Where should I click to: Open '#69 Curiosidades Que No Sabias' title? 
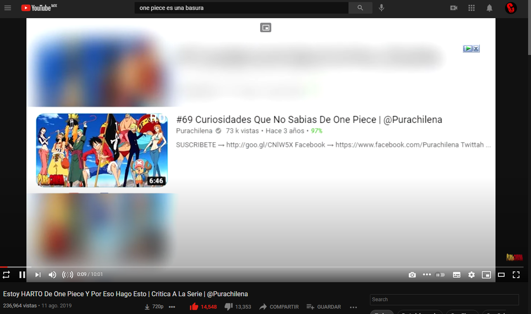309,120
